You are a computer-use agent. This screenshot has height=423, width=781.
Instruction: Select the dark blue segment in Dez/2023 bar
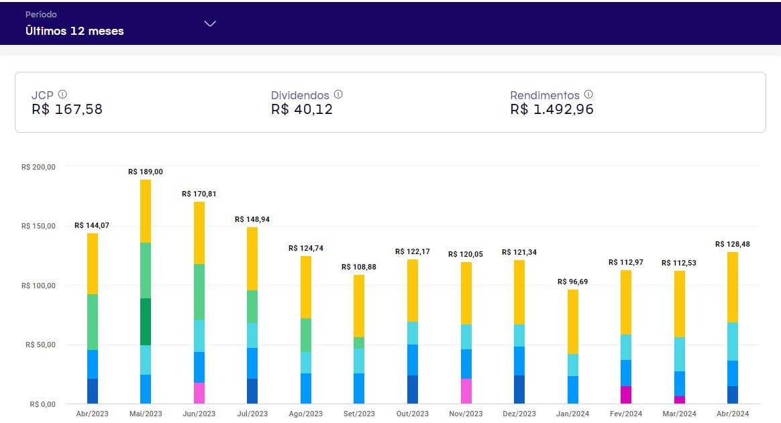pyautogui.click(x=519, y=389)
